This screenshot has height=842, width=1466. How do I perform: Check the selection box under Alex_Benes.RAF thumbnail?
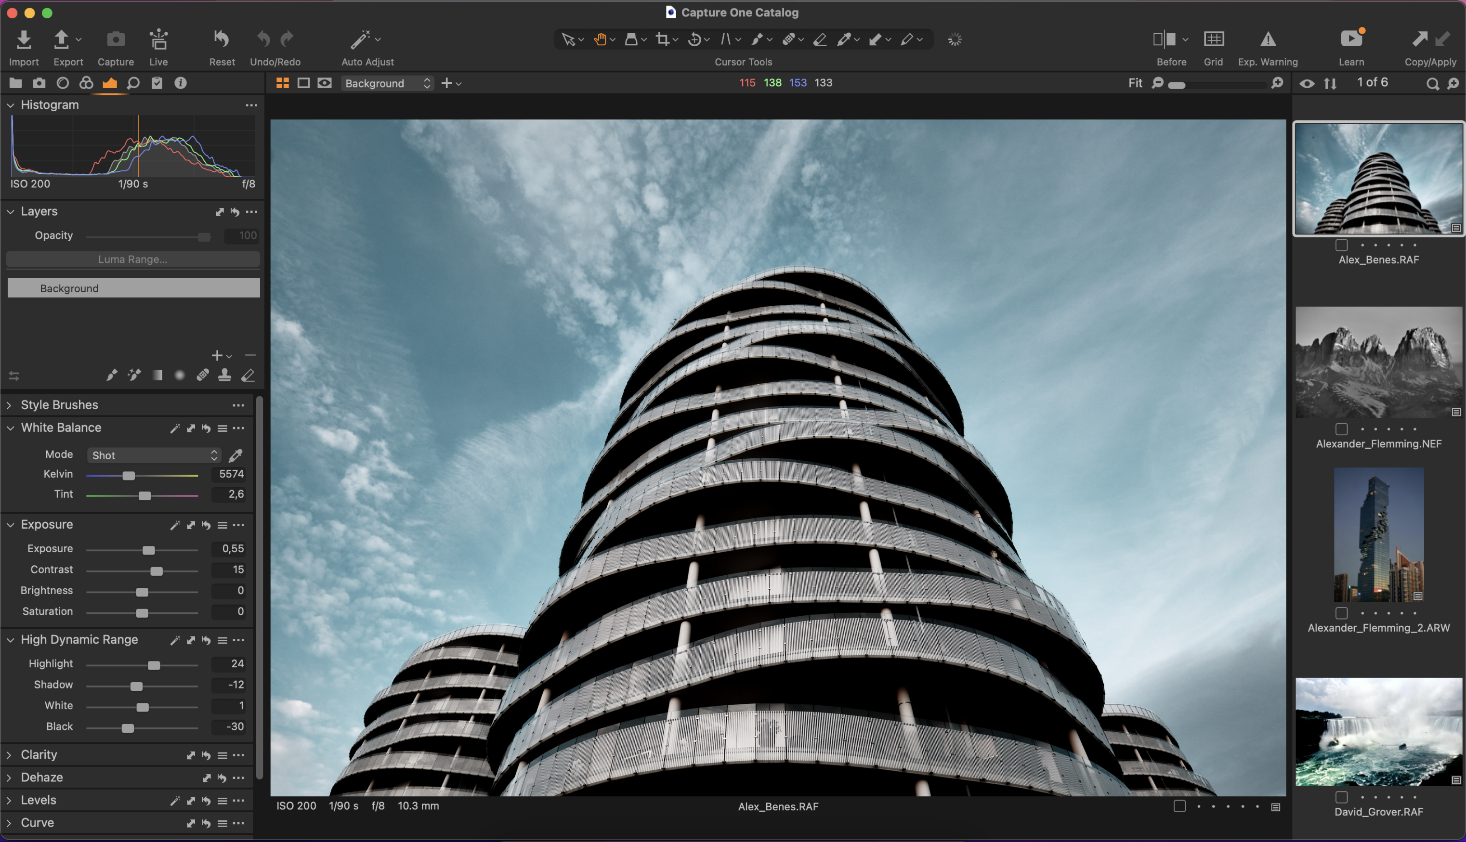pos(1341,245)
